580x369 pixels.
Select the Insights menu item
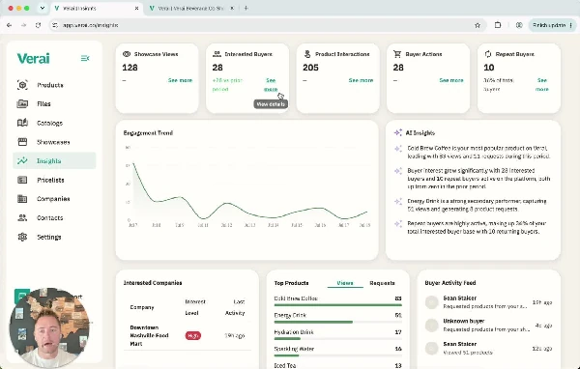coord(54,161)
